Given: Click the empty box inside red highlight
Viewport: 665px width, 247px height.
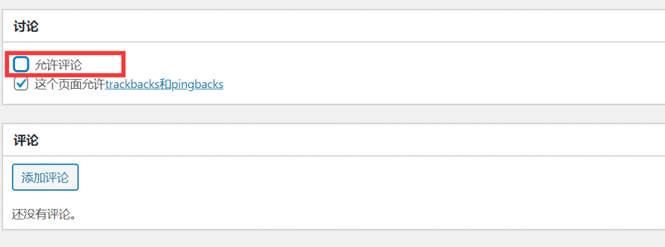Looking at the screenshot, I should 21,64.
